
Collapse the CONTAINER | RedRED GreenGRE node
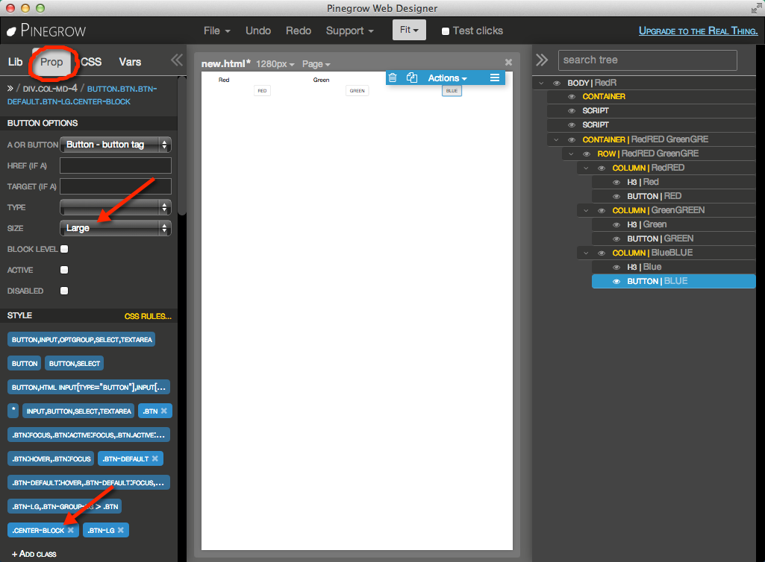(x=556, y=140)
